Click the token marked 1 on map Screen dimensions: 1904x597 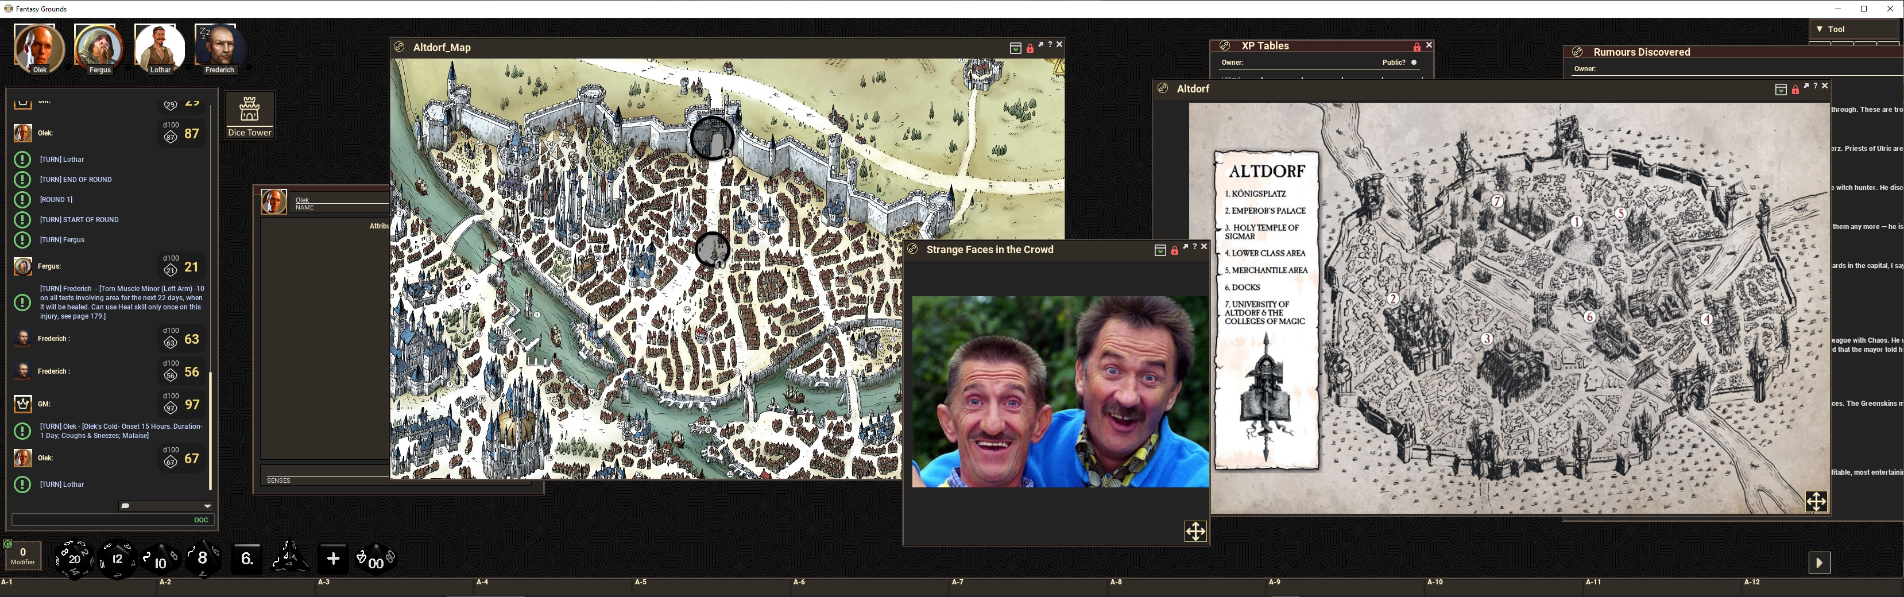tap(713, 250)
